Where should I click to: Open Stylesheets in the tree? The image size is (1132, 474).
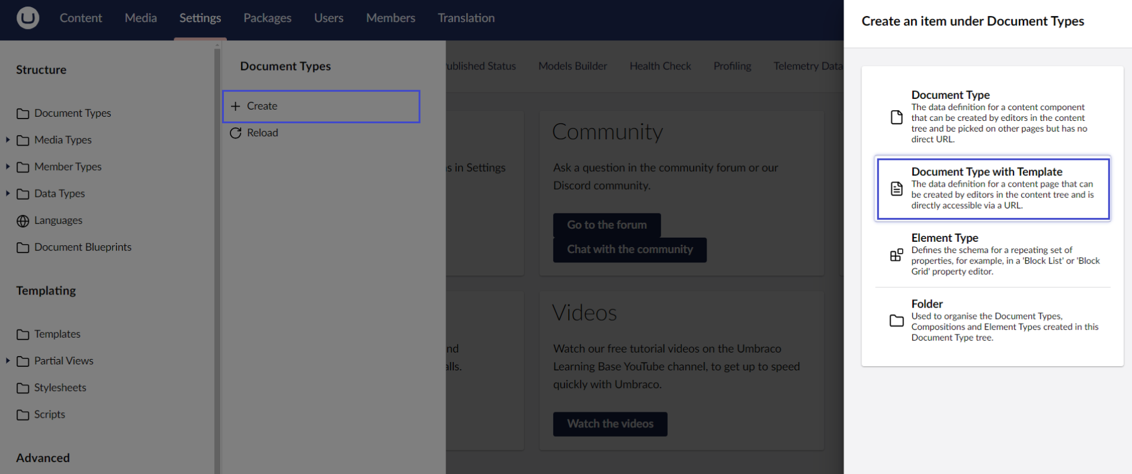click(60, 387)
